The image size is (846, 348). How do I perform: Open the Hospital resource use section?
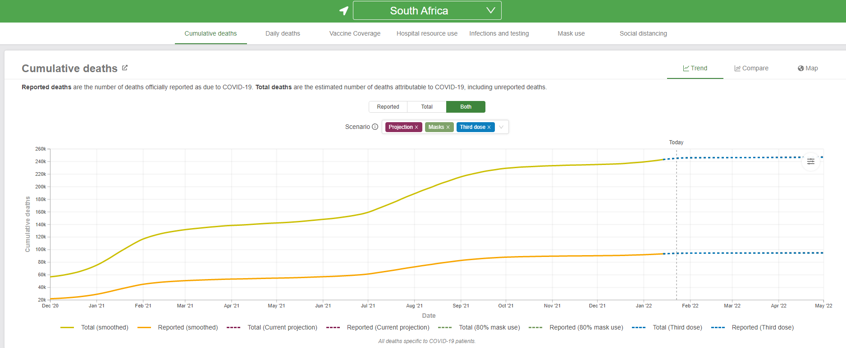(x=427, y=34)
